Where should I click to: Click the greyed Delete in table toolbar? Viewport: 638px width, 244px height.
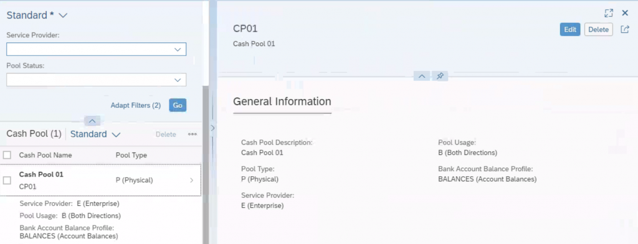[166, 134]
